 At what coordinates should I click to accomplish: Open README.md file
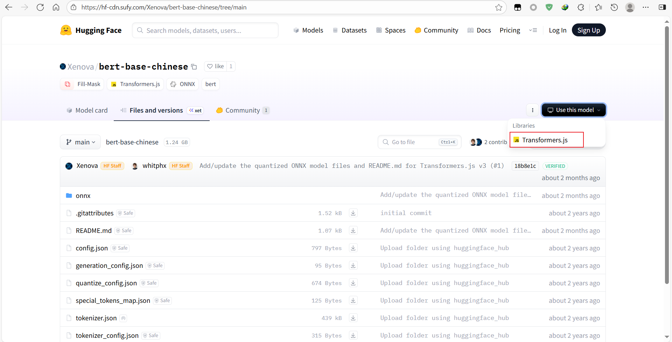coord(93,231)
